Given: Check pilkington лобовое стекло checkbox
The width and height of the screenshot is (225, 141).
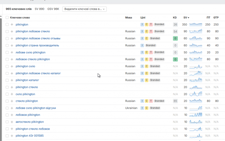Looking at the screenshot, I should (7, 31).
